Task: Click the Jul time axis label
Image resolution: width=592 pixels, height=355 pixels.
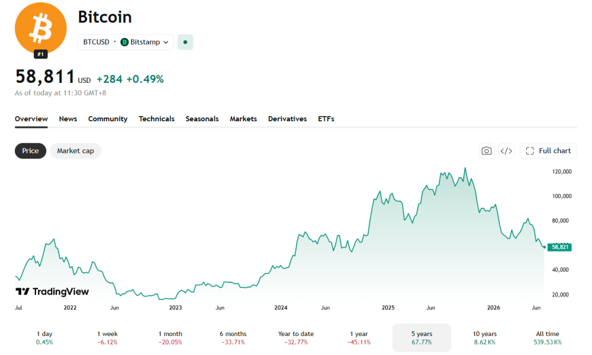Action: click(18, 308)
